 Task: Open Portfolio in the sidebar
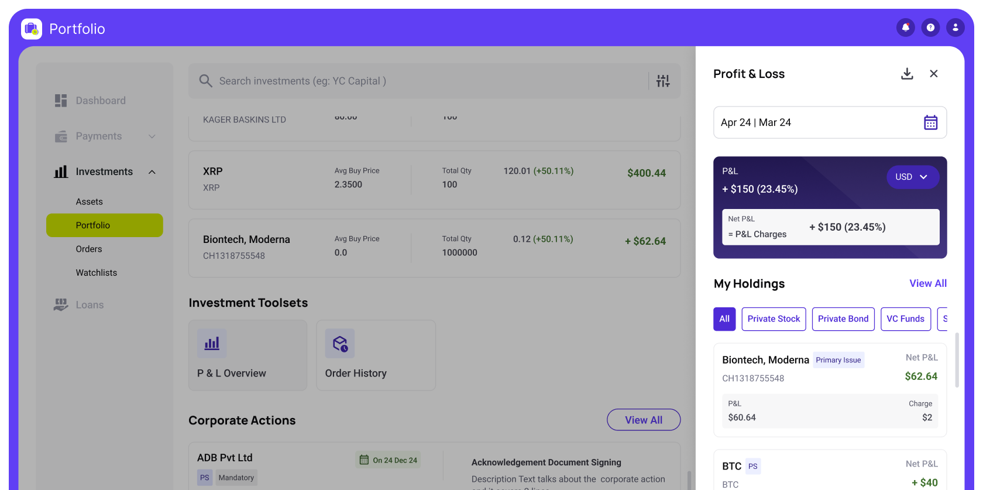tap(105, 225)
